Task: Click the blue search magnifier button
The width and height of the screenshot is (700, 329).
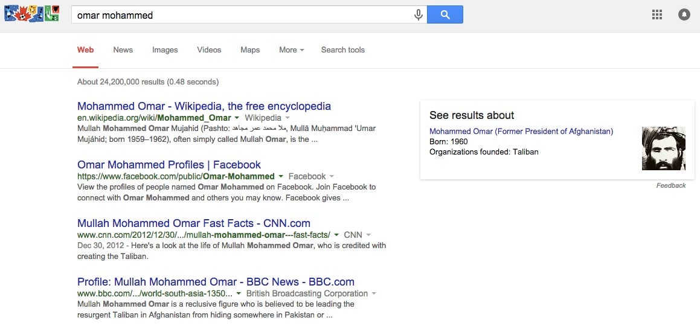Action: click(x=445, y=14)
